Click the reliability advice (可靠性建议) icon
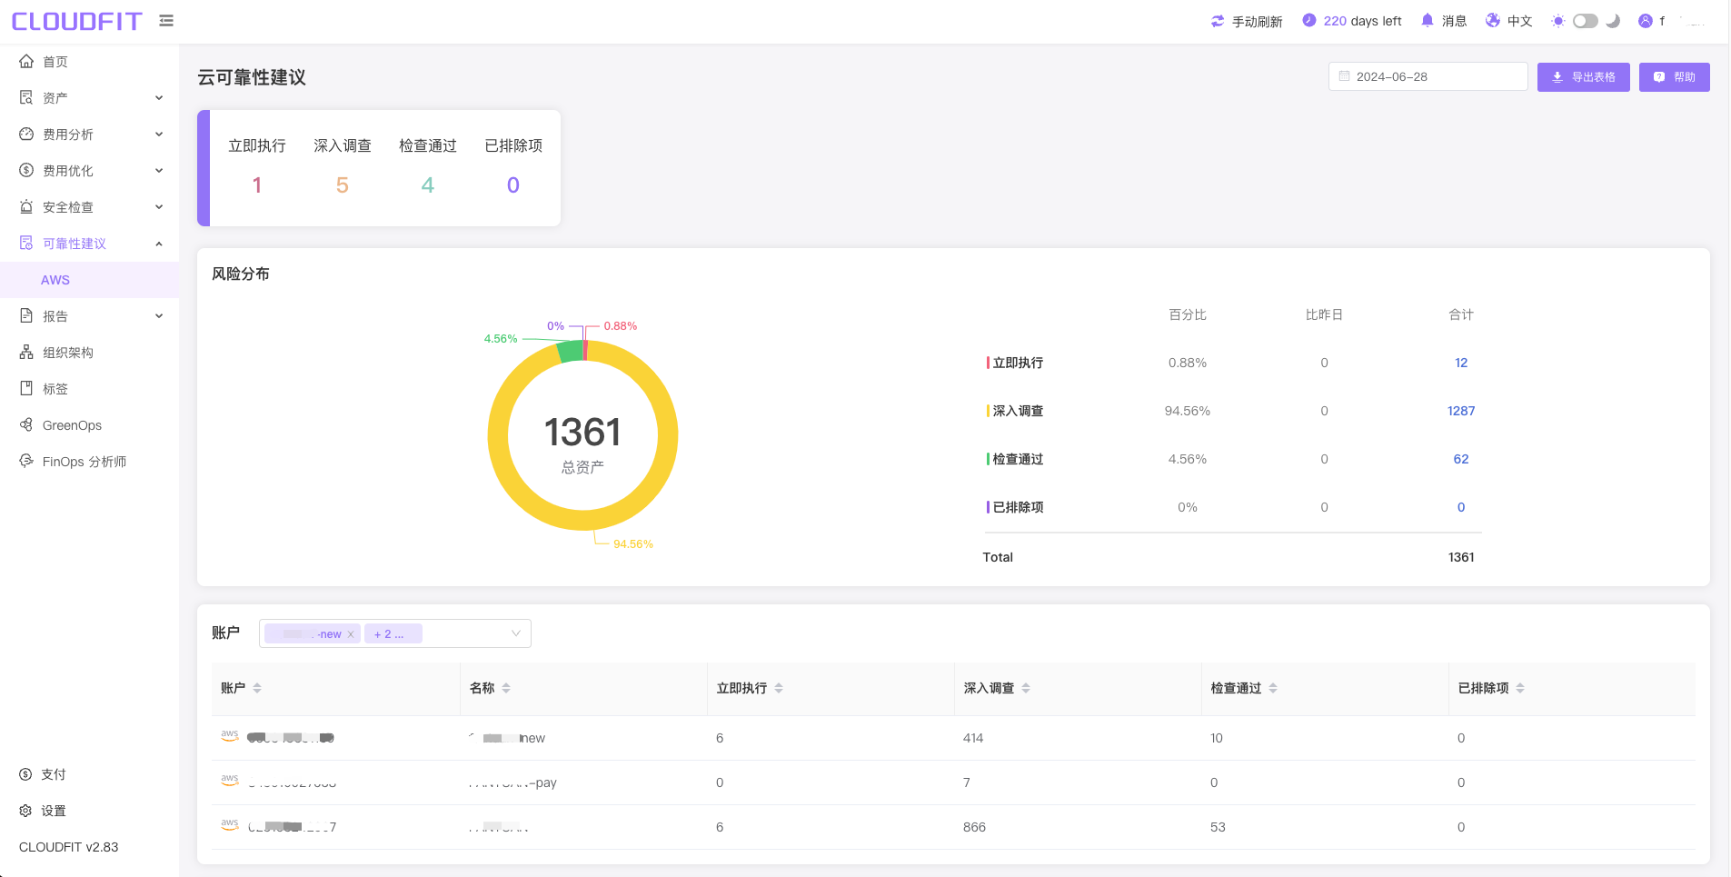 click(26, 243)
